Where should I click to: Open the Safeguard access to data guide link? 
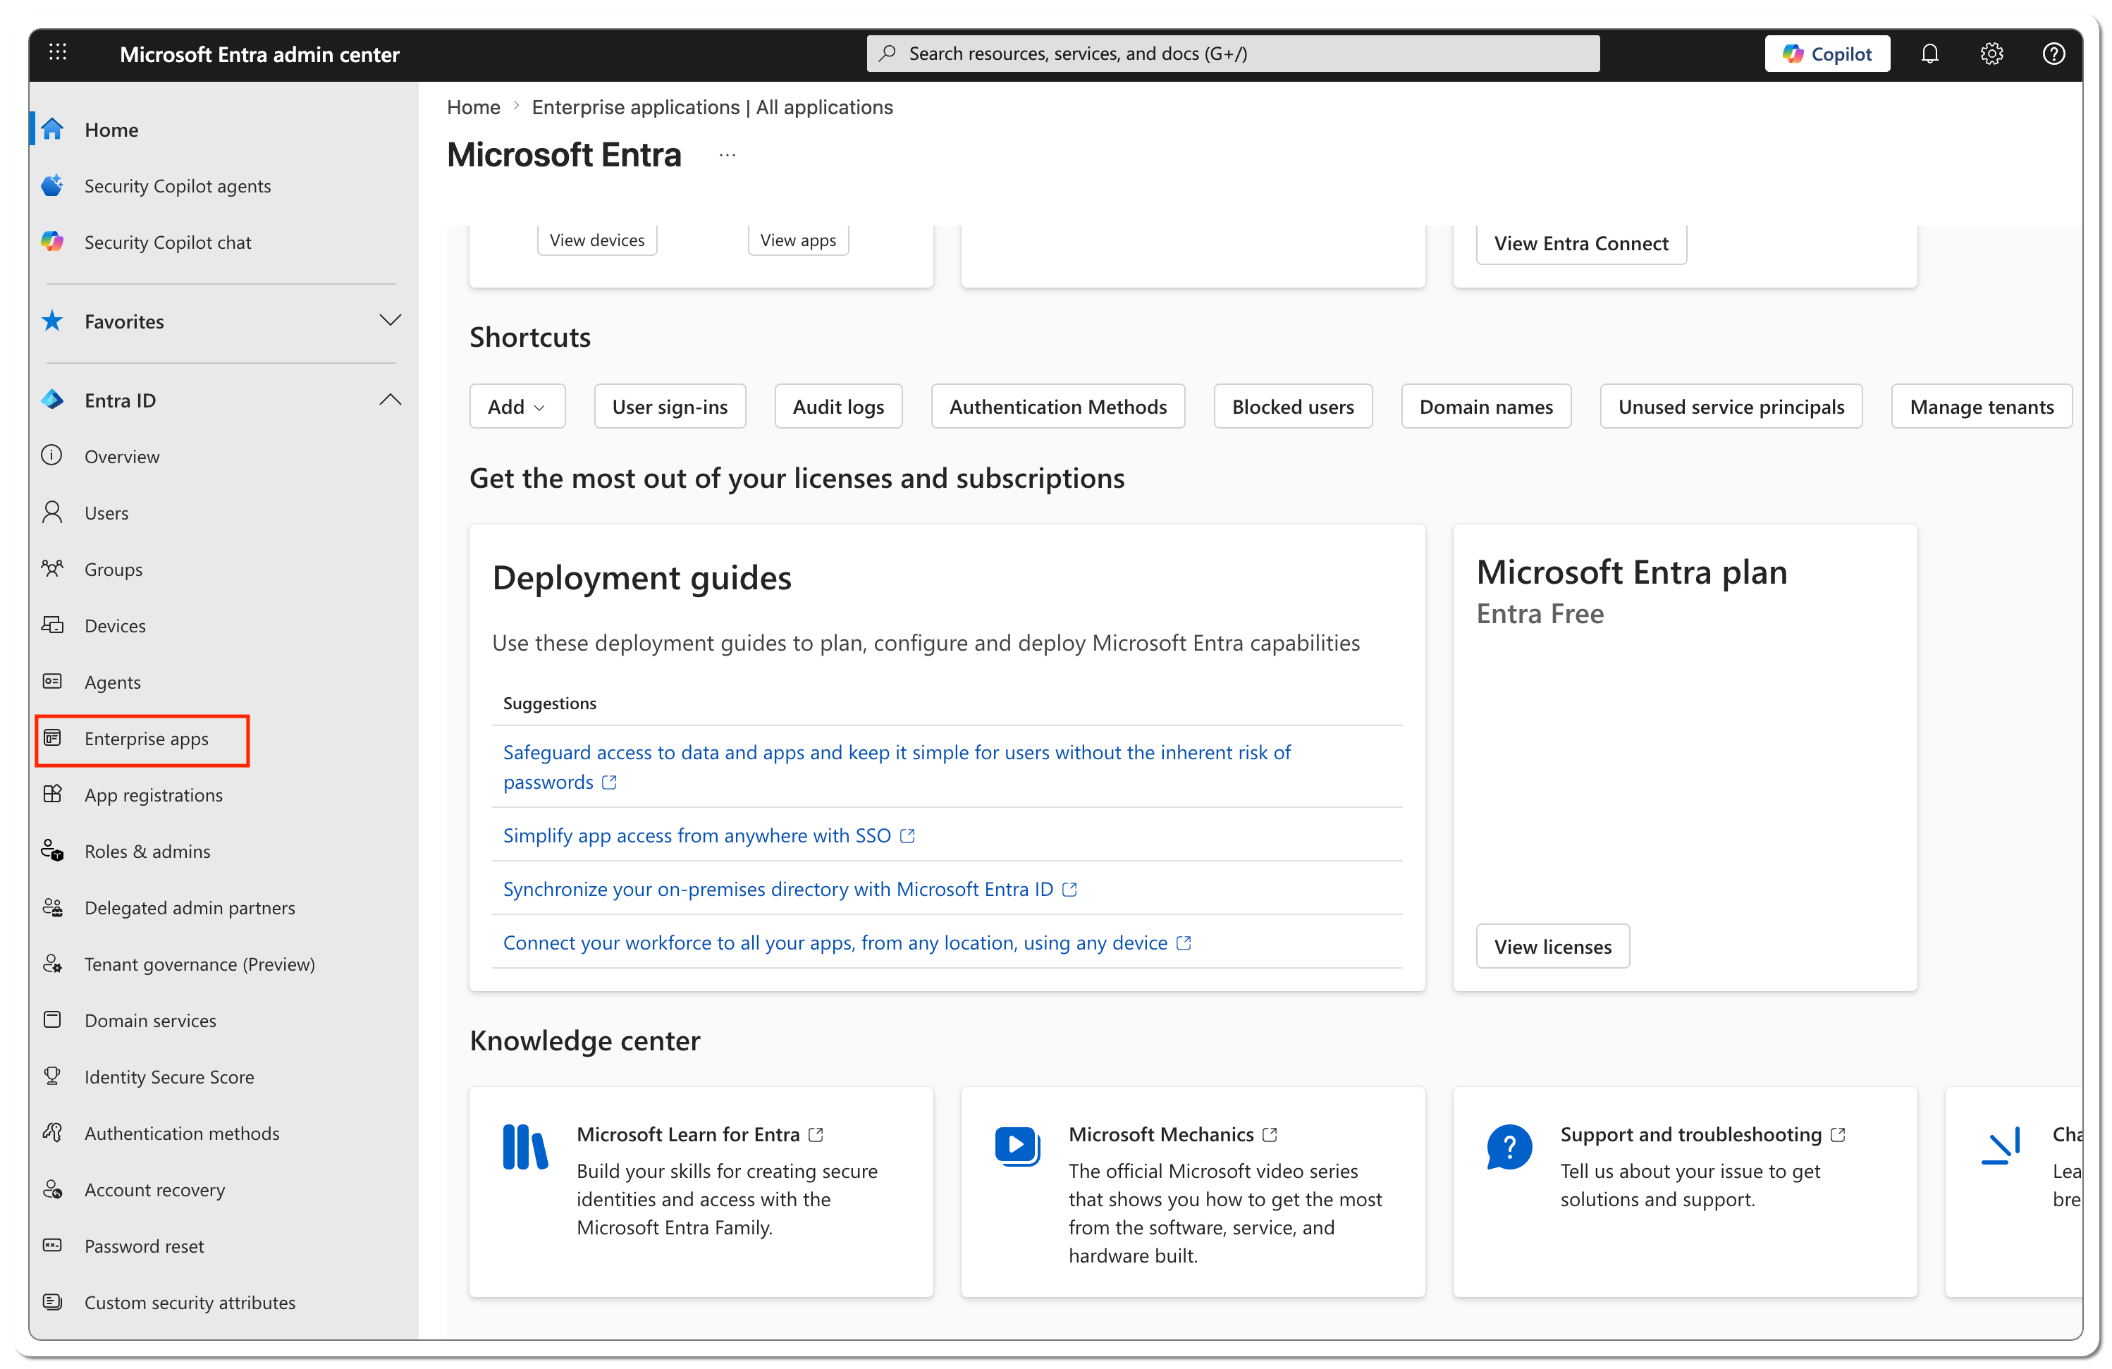[x=897, y=768]
